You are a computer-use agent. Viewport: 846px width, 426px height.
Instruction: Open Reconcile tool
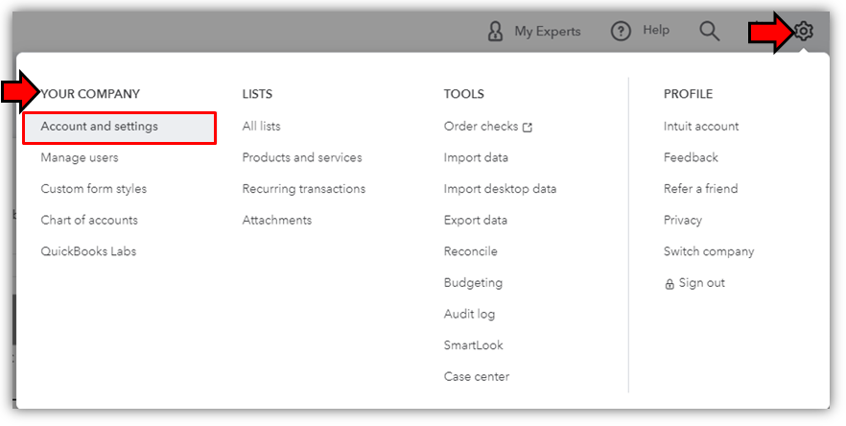(x=470, y=251)
